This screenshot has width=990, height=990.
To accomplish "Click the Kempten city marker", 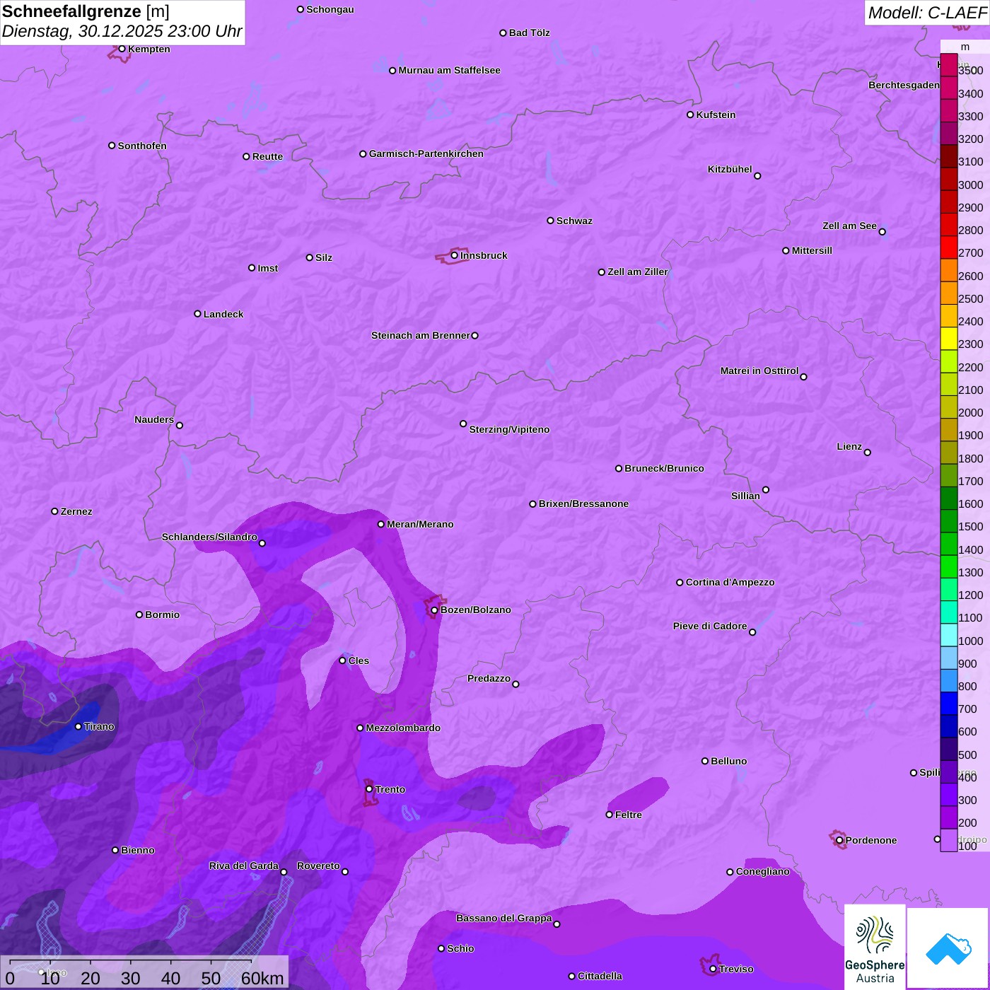I will coord(122,49).
